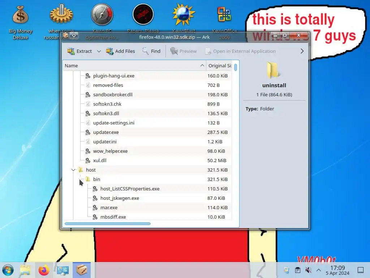Launch Firefox from the taskbar

coord(44,270)
